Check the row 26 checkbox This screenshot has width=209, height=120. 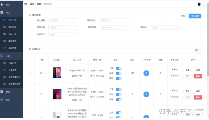coord(30,73)
